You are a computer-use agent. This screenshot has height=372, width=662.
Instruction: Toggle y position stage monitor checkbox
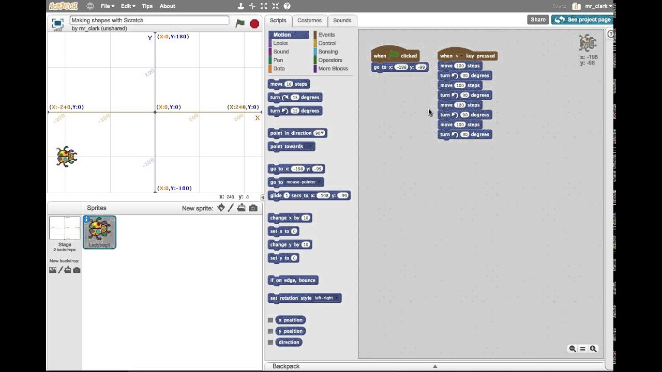pyautogui.click(x=270, y=331)
